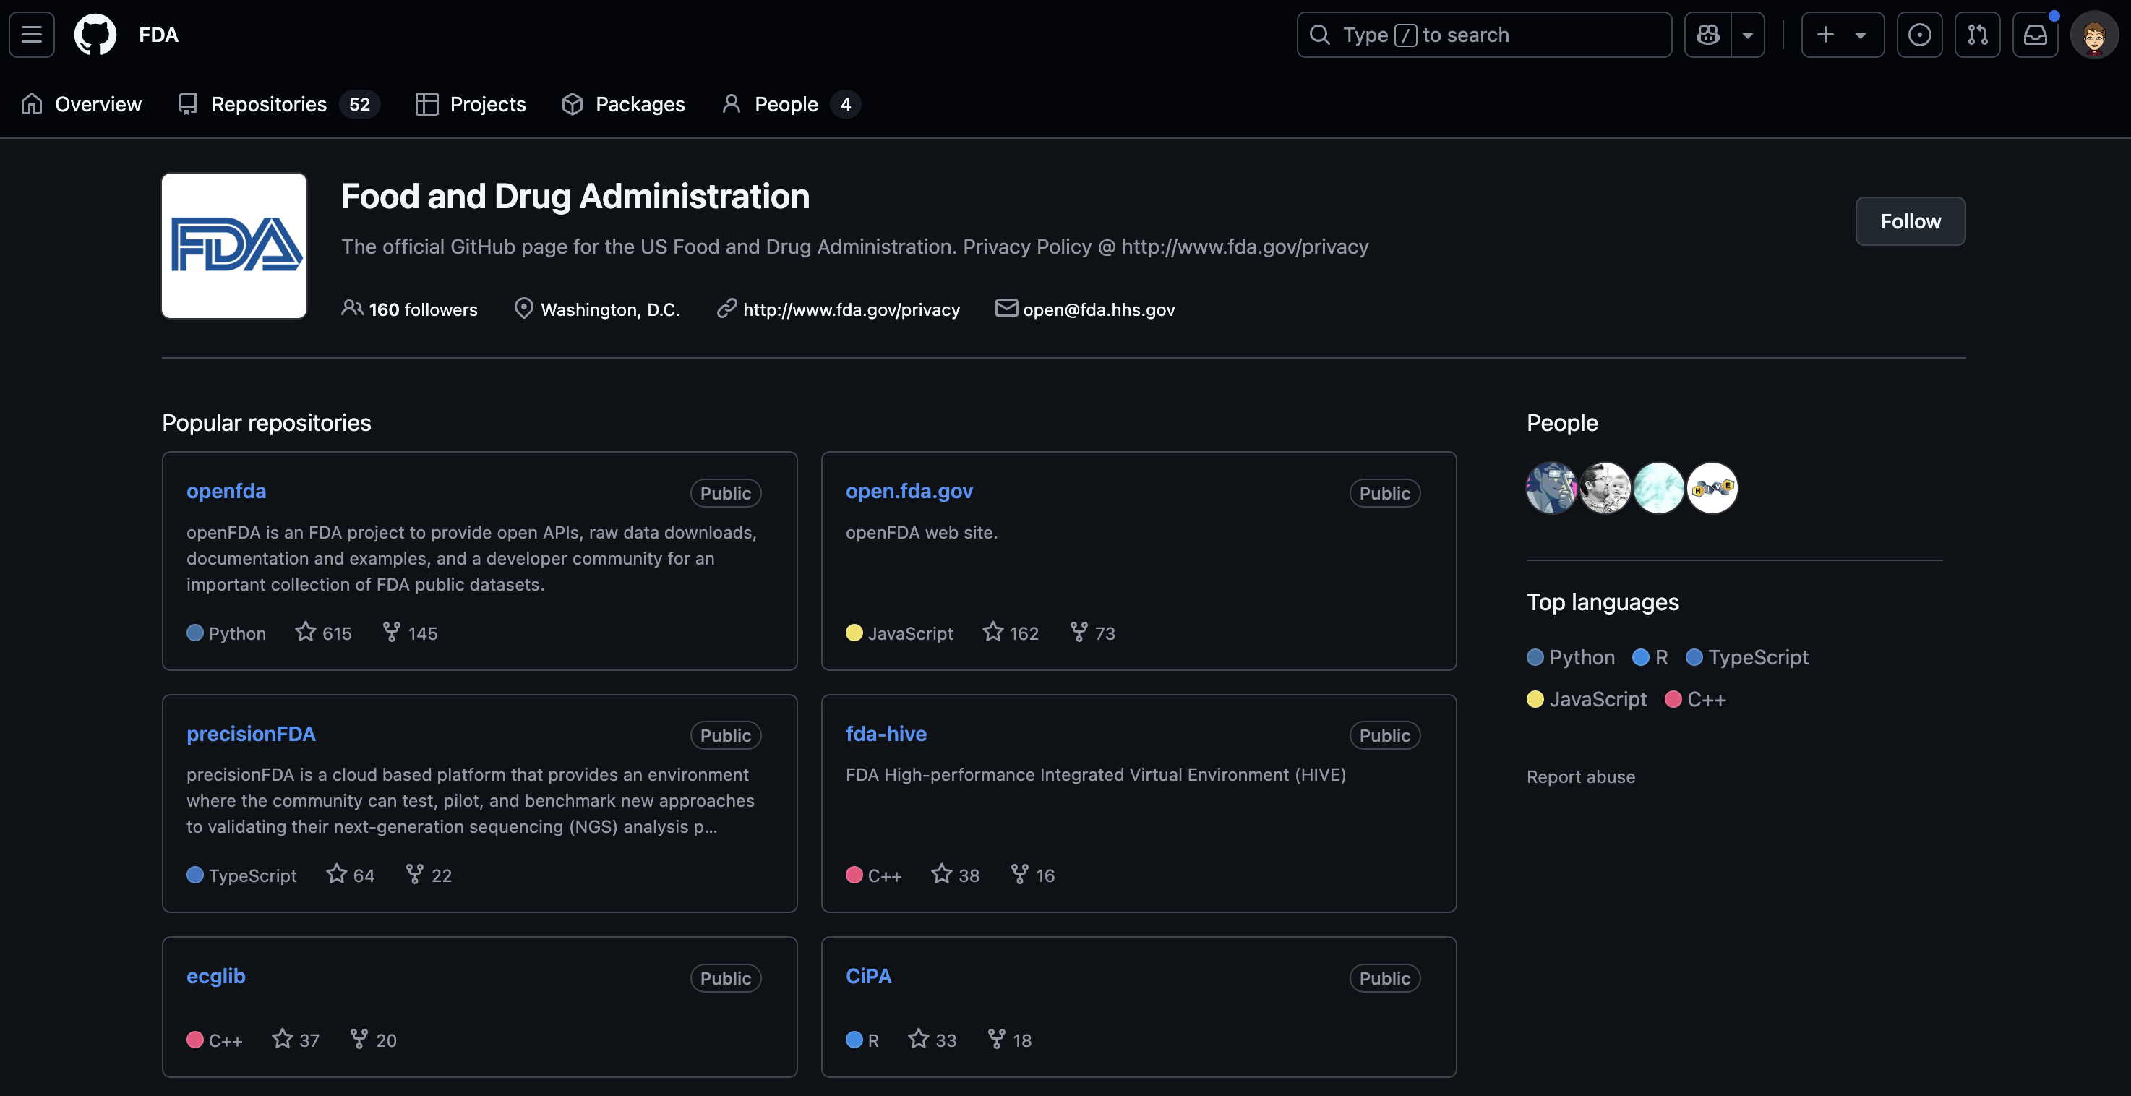The image size is (2131, 1096).
Task: Click FDA organization name in header
Action: coord(159,35)
